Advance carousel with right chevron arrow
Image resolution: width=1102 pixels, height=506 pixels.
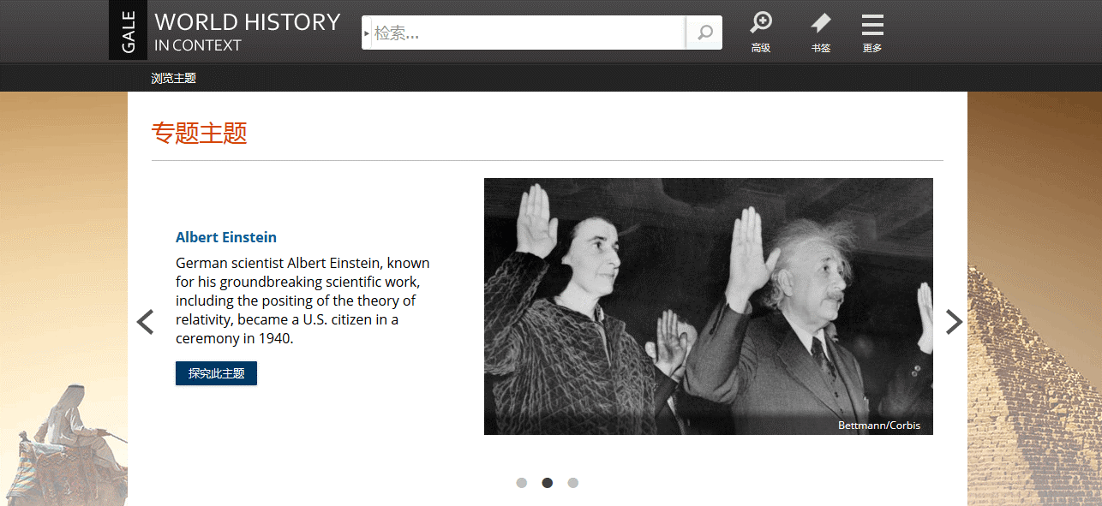coord(954,322)
